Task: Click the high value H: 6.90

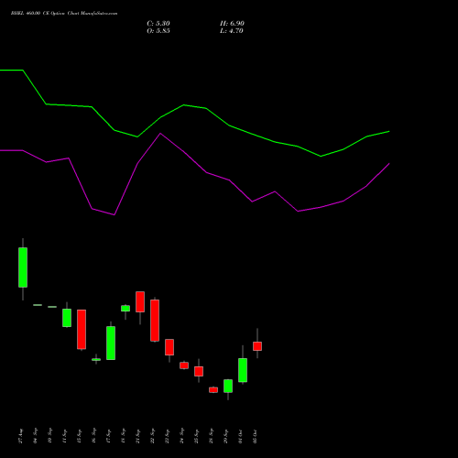Action: point(232,24)
